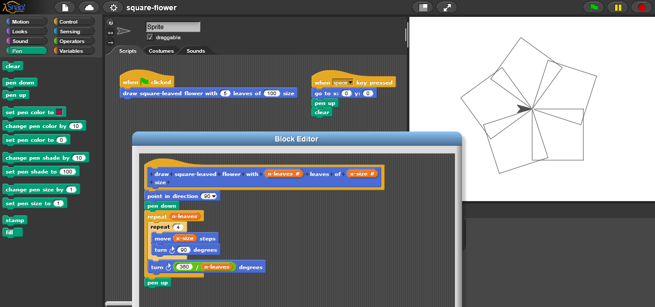The width and height of the screenshot is (655, 307).
Task: Switch to fullscreen presentation mode
Action: (447, 8)
